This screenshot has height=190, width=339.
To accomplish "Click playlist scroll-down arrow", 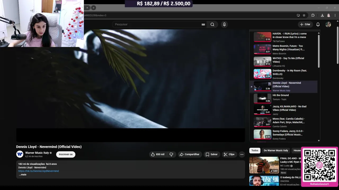I will click(319, 141).
